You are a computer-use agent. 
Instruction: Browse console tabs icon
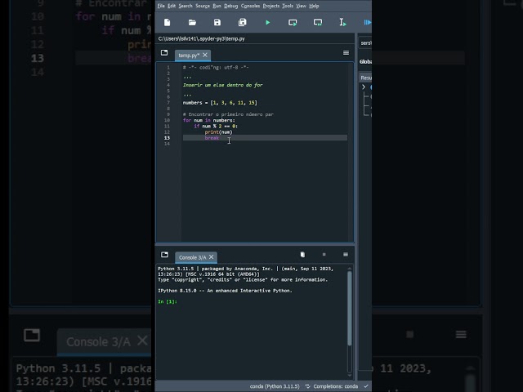click(x=164, y=255)
